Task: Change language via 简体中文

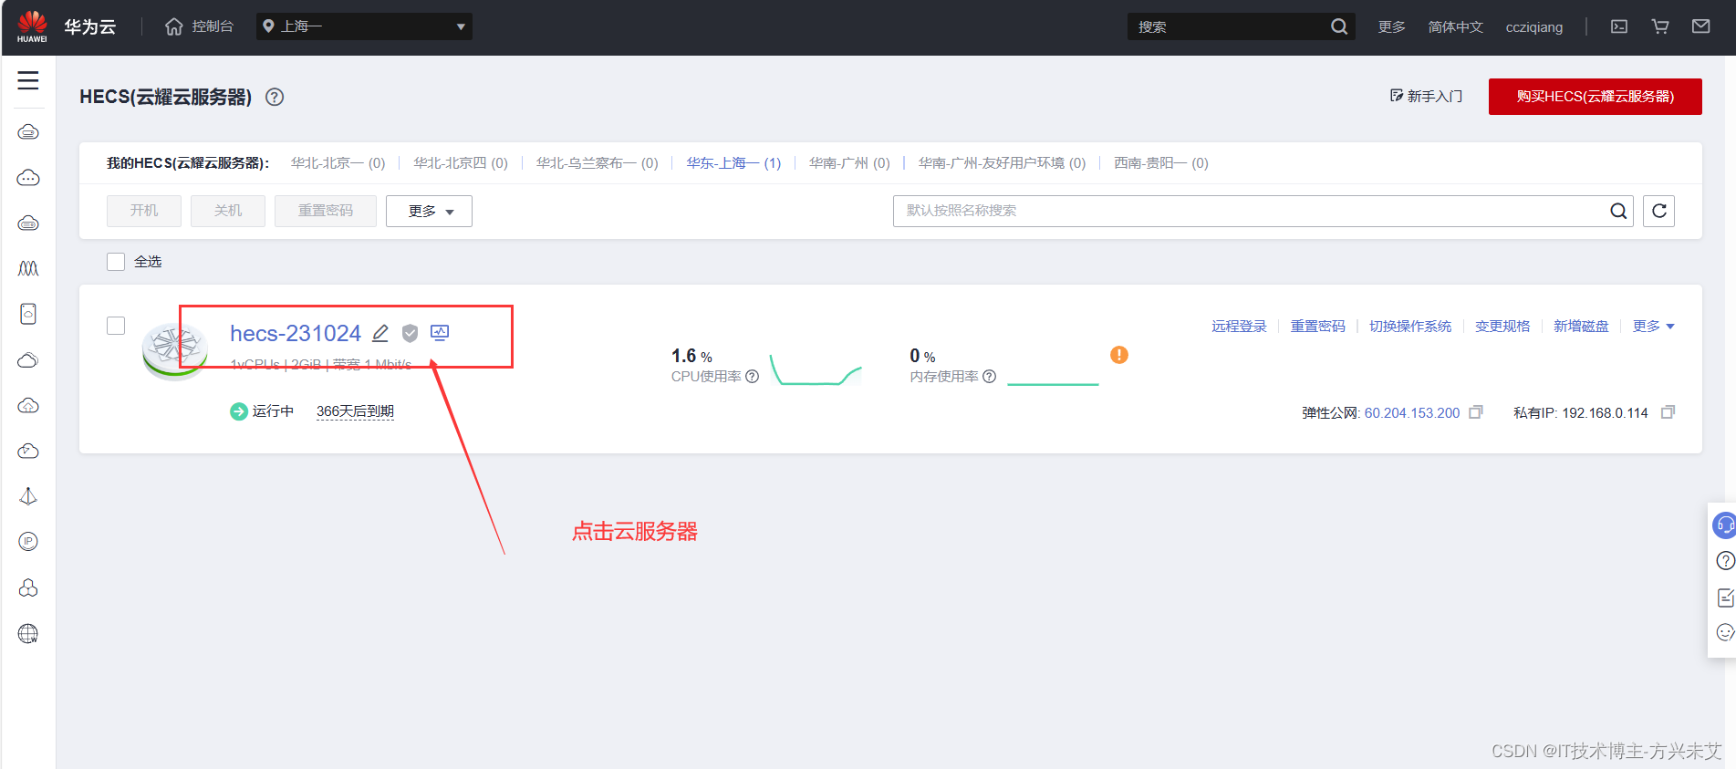Action: [x=1455, y=26]
